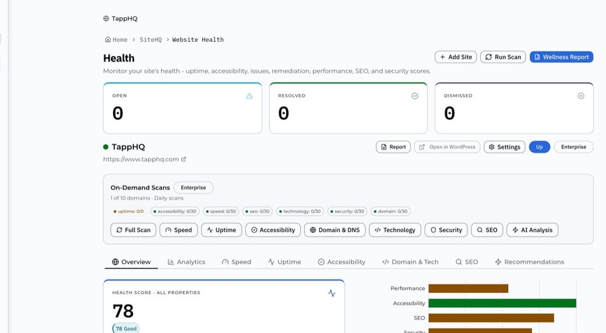This screenshot has height=333, width=606.
Task: Click the warning triangle icon on Open card
Action: (249, 96)
